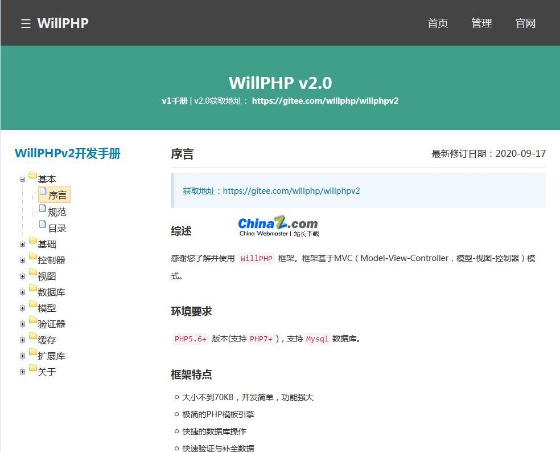Follow the banner gitee.com/willphp/willphpv2 link
The image size is (560, 452).
325,101
